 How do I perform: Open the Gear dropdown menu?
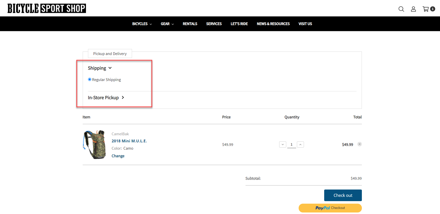[167, 24]
